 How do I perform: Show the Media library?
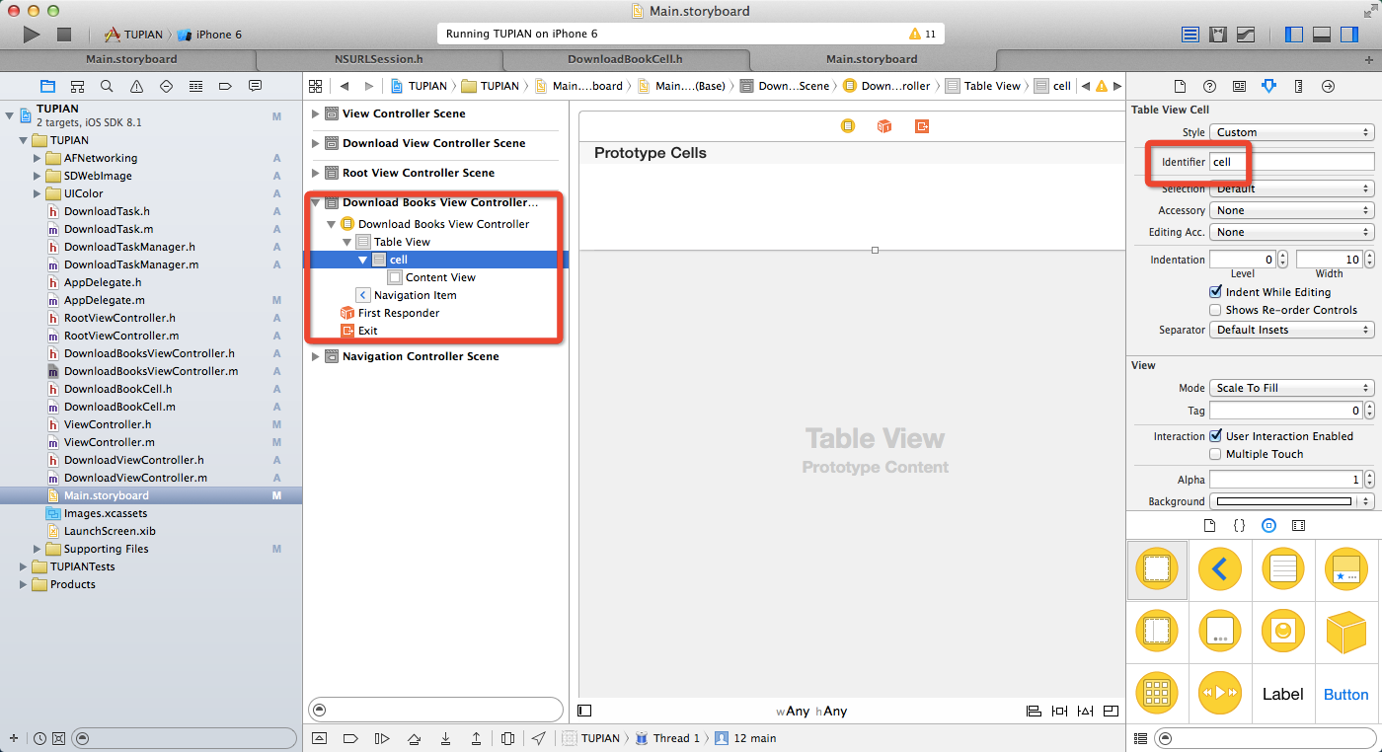1298,526
